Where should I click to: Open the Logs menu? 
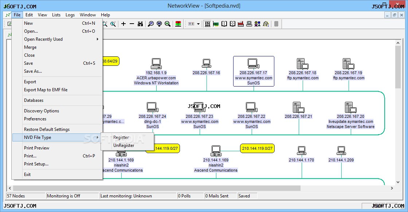[70, 15]
